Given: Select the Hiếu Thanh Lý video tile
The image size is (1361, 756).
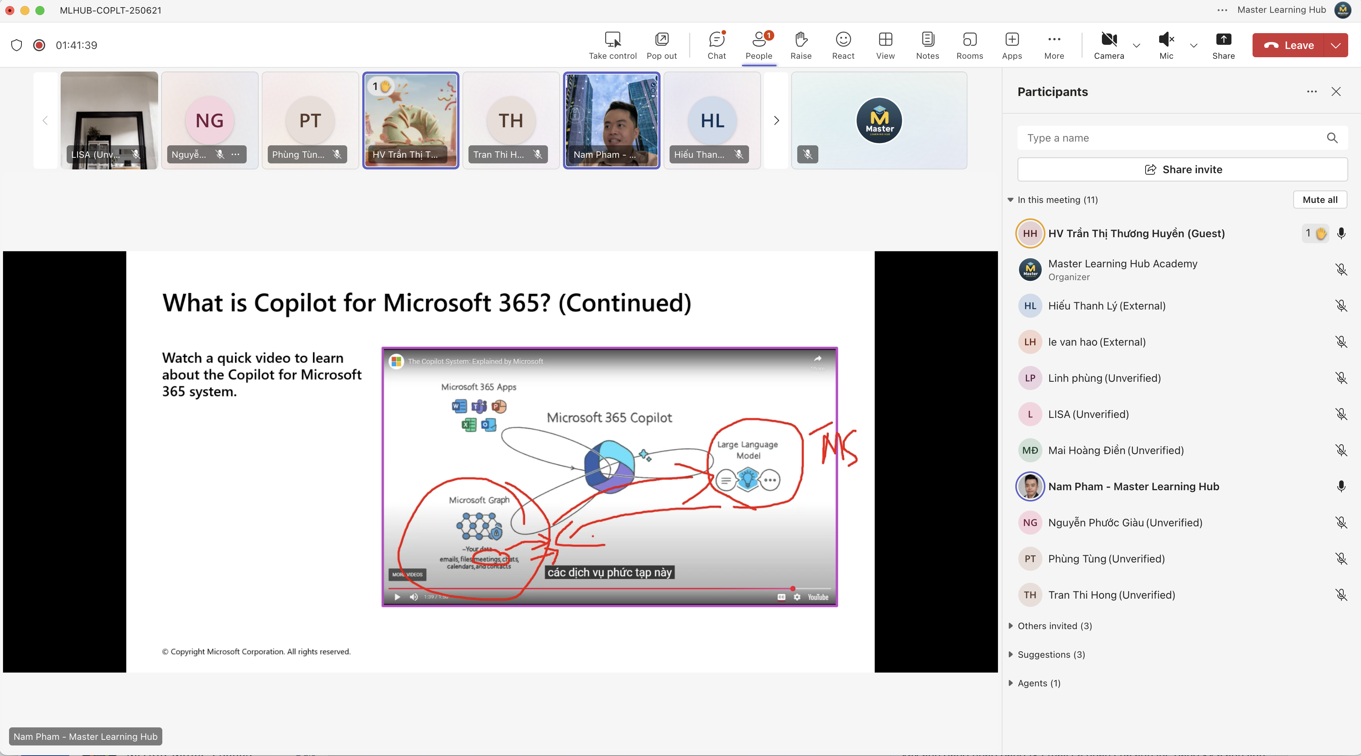Looking at the screenshot, I should (x=712, y=120).
